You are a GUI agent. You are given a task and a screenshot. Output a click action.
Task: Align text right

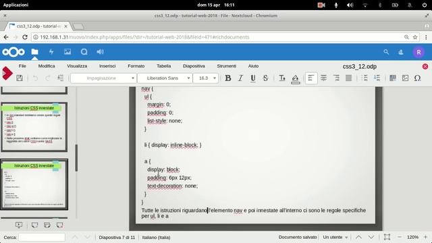pos(336,78)
